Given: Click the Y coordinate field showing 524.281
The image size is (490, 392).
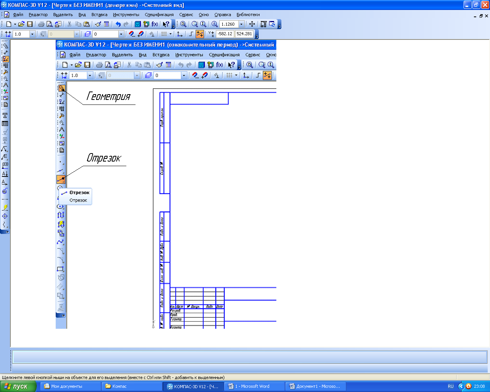Looking at the screenshot, I should (x=244, y=34).
